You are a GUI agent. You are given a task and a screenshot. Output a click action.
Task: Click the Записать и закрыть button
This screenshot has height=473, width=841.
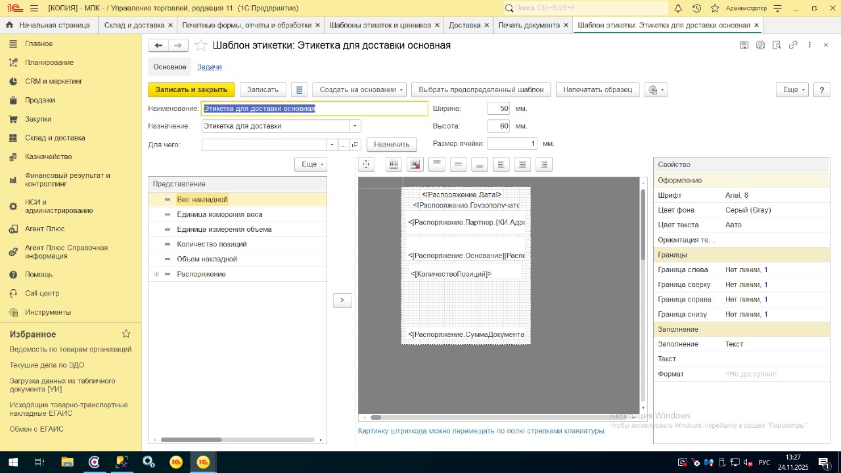coord(191,90)
